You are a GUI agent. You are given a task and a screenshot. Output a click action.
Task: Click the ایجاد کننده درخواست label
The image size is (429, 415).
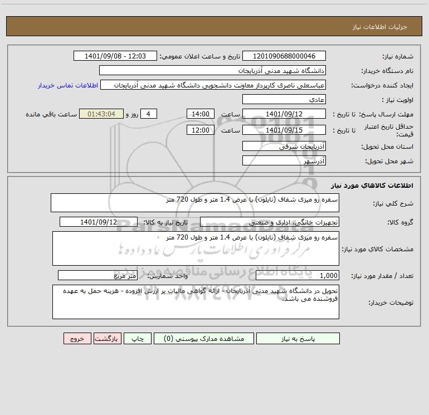click(382, 85)
